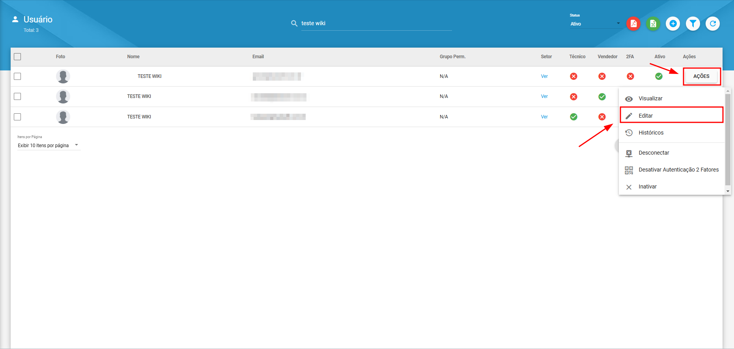734x349 pixels.
Task: Click the name TESTE WIKI in first row
Action: coord(149,76)
